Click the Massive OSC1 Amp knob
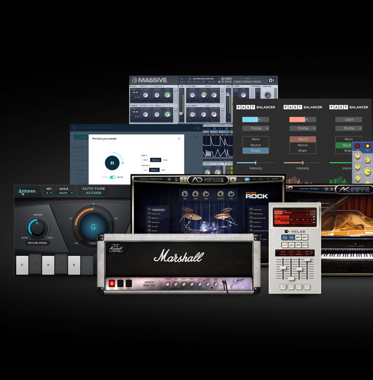 (x=168, y=95)
